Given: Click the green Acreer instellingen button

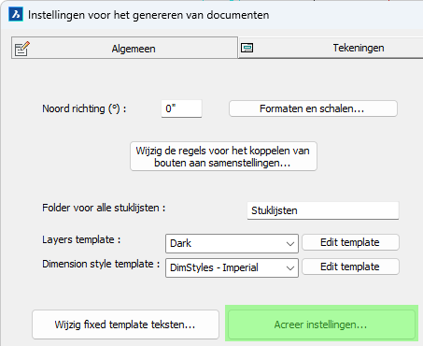Looking at the screenshot, I should pos(321,324).
